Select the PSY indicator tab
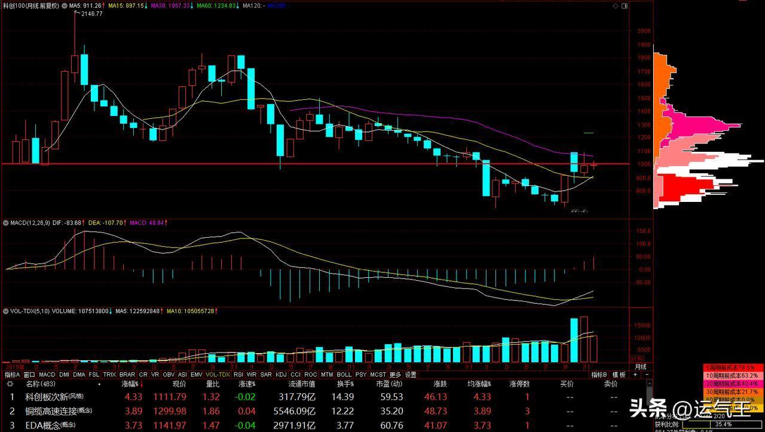The height and width of the screenshot is (432, 765). [361, 375]
